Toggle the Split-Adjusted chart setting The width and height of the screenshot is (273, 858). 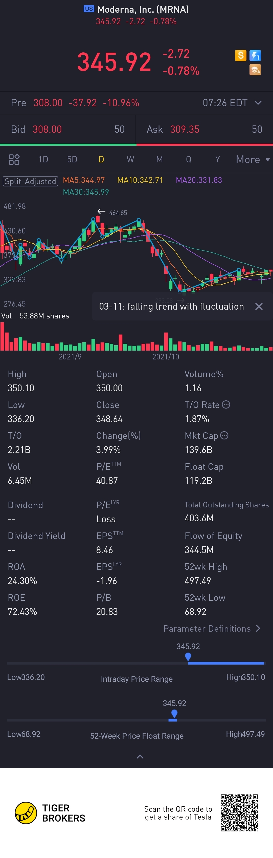point(30,181)
